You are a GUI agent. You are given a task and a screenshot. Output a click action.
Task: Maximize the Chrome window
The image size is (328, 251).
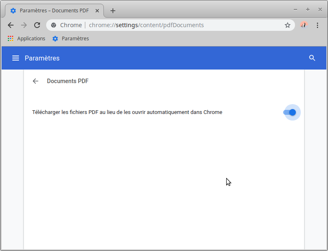click(x=307, y=9)
